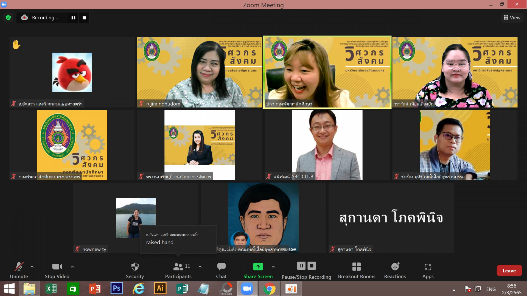The image size is (527, 296).
Task: Switch to Zoom taskbar icon
Action: (x=247, y=289)
